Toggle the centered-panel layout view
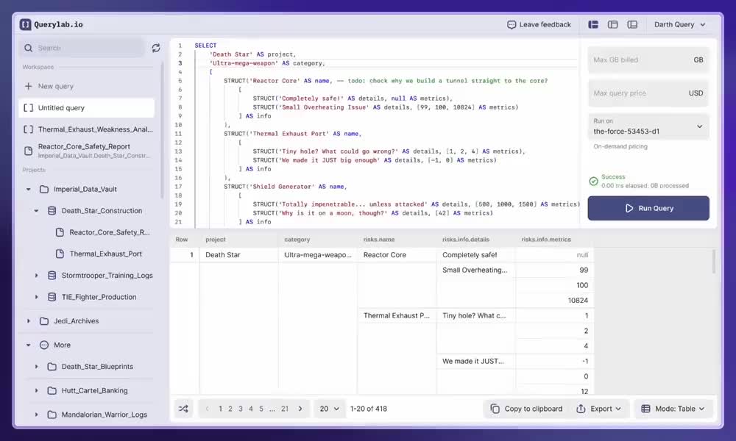736x441 pixels. pos(612,24)
